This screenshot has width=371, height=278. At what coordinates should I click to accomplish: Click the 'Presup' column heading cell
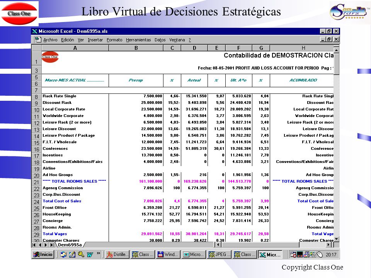click(x=136, y=80)
